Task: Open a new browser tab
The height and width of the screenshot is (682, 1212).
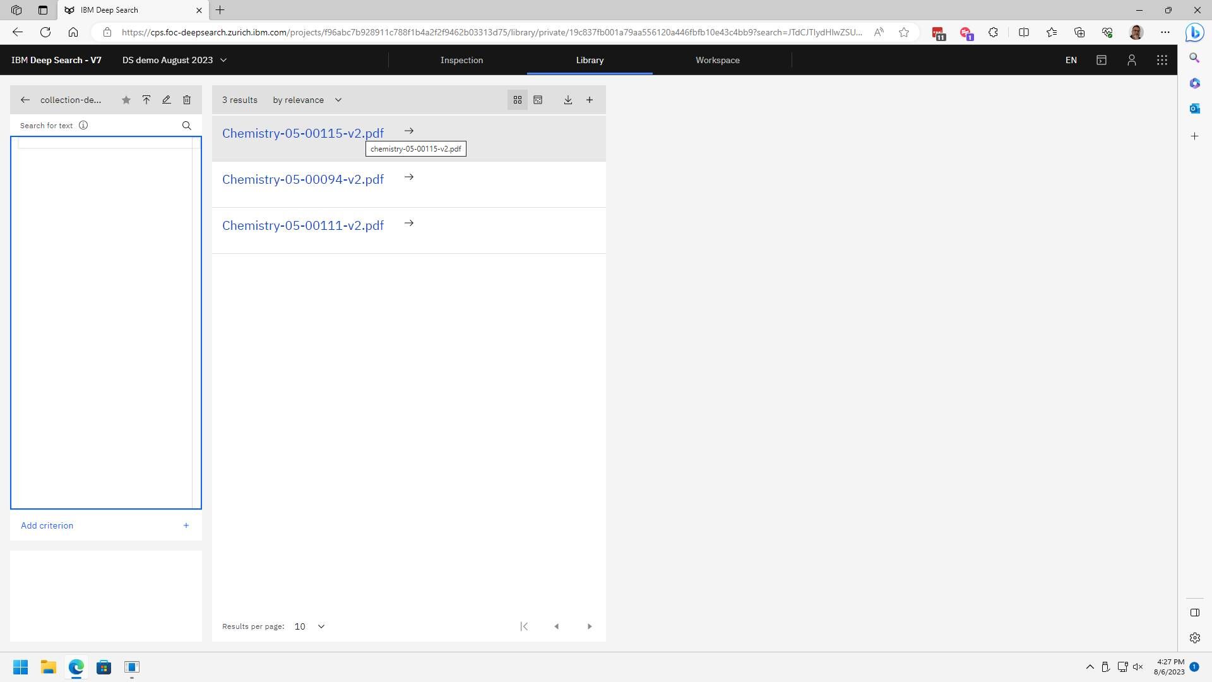Action: (x=220, y=10)
